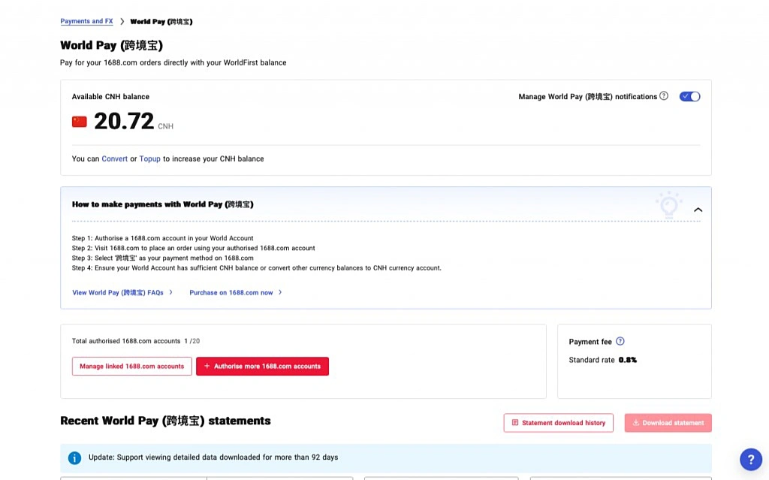Open Statement download history

tap(558, 423)
